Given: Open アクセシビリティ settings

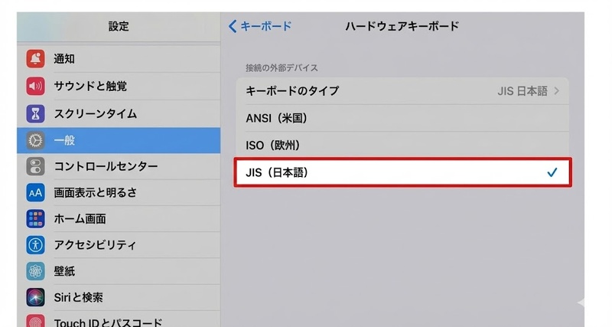Looking at the screenshot, I should pyautogui.click(x=119, y=245).
